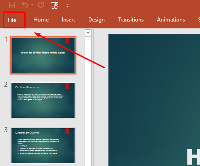Click the Redo/Repeat icon
The image size is (200, 166).
(41, 5)
